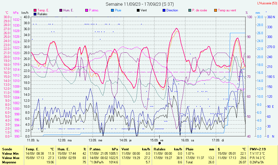Select the 'P. de rosée' legend label
The height and width of the screenshot is (165, 278).
click(x=200, y=11)
